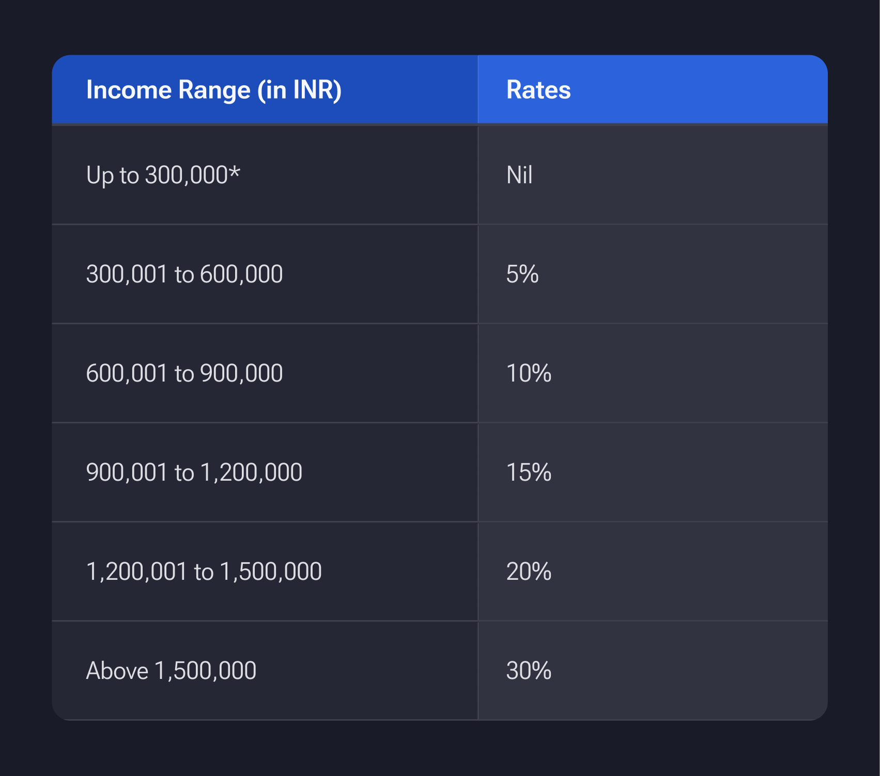This screenshot has height=776, width=880.
Task: Click the 20% rate value
Action: point(529,572)
